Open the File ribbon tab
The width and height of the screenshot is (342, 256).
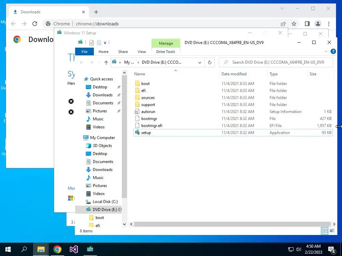84,52
